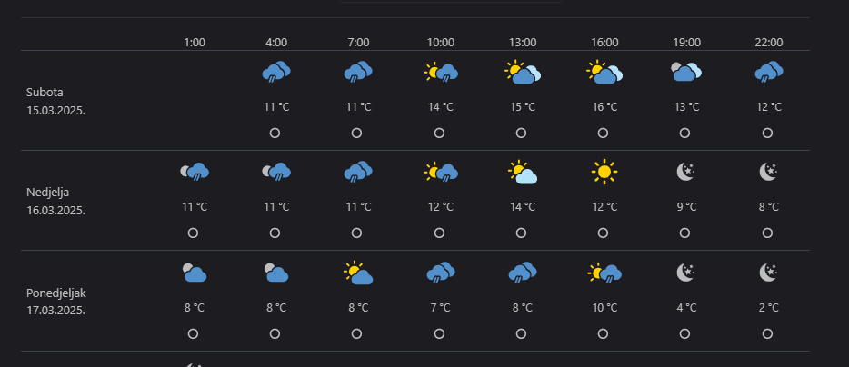Click Saturday 4:00 rain cloud icon

coord(275,72)
